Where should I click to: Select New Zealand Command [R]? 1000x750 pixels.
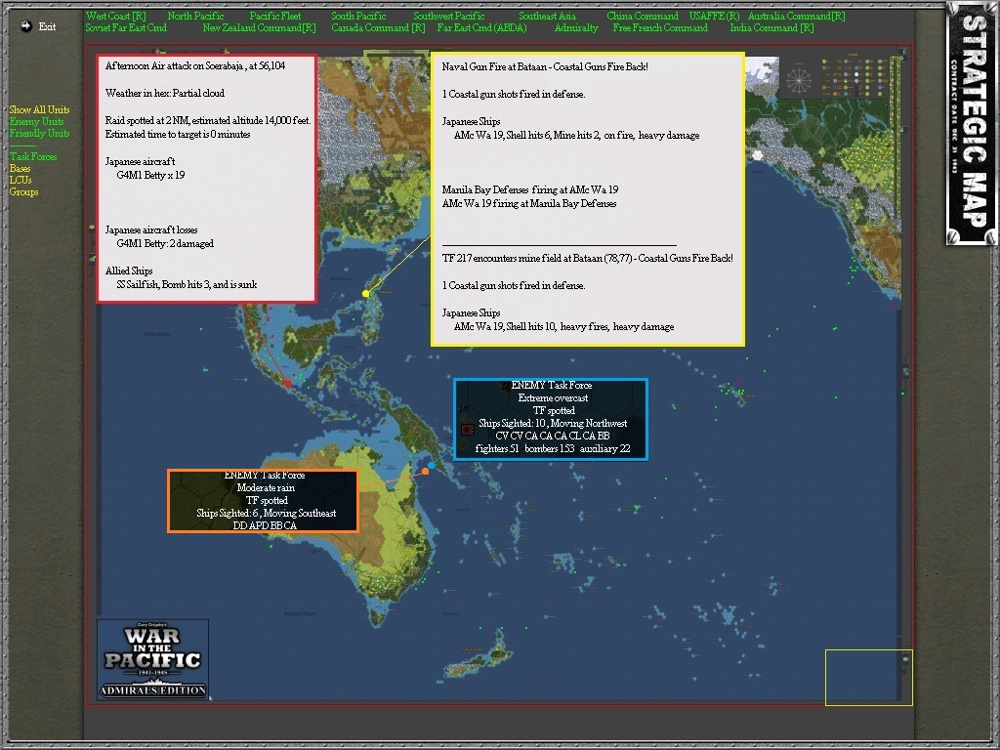point(259,27)
